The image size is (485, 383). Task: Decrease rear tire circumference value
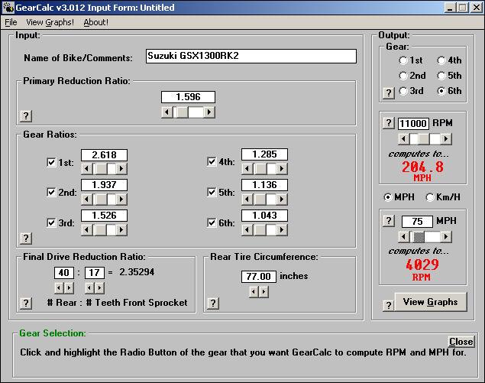click(x=254, y=292)
